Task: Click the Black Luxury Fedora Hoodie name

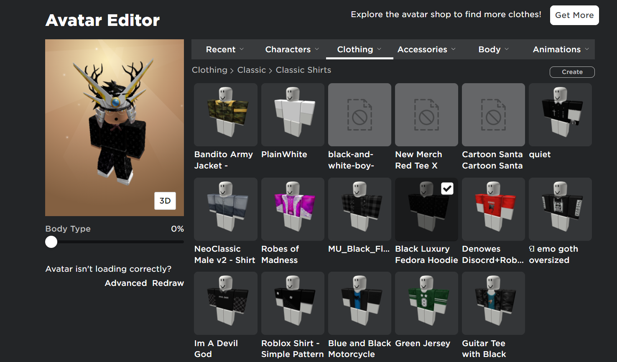Action: (426, 254)
